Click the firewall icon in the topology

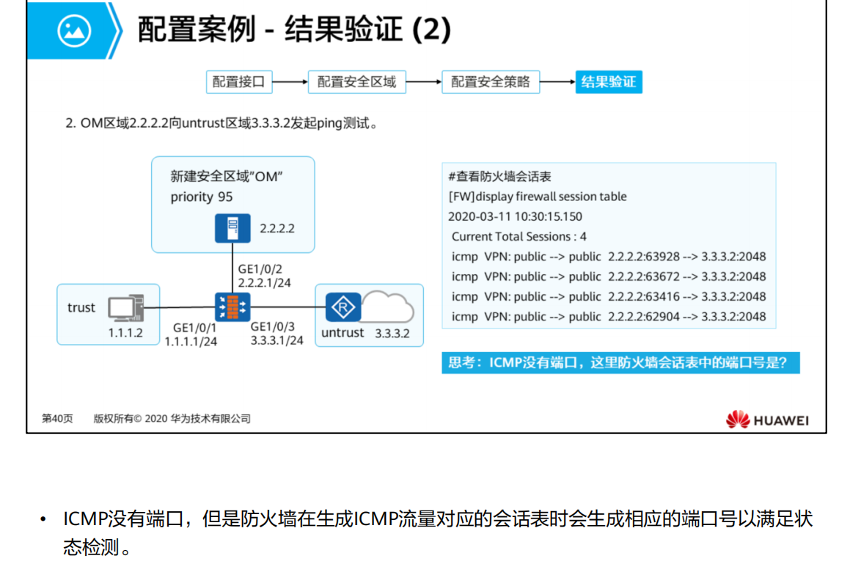(x=232, y=307)
